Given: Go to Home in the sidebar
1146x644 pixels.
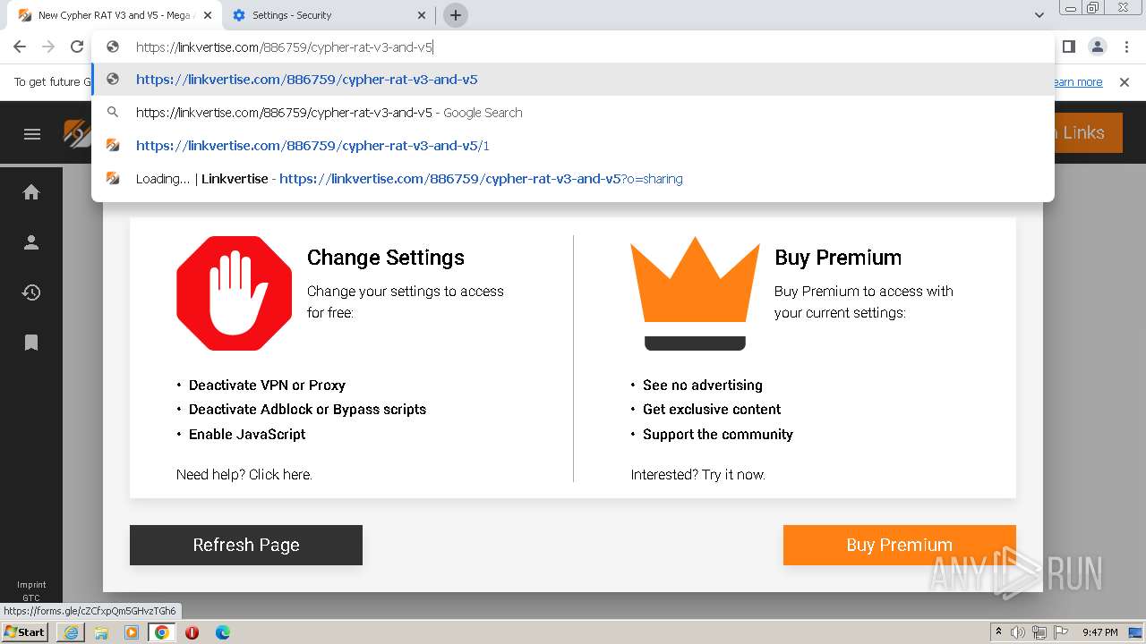Looking at the screenshot, I should [x=31, y=192].
